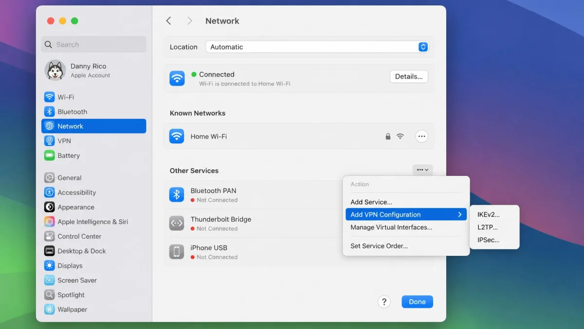Image resolution: width=584 pixels, height=329 pixels.
Task: Select the Network sidebar item
Action: click(94, 126)
